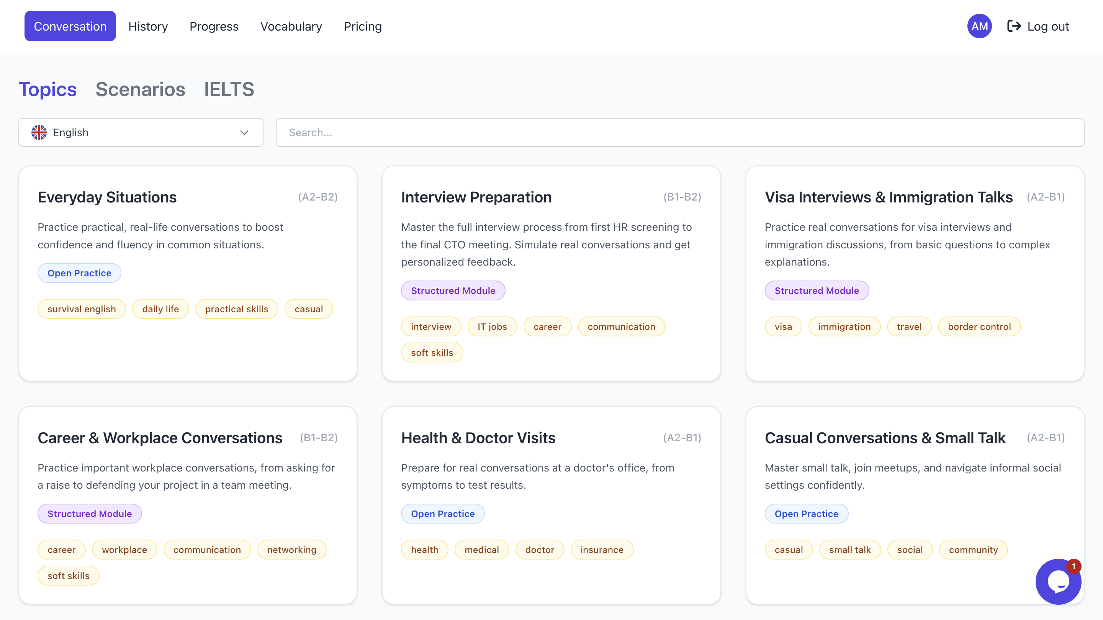
Task: Switch to the Scenarios tab
Action: pos(140,90)
